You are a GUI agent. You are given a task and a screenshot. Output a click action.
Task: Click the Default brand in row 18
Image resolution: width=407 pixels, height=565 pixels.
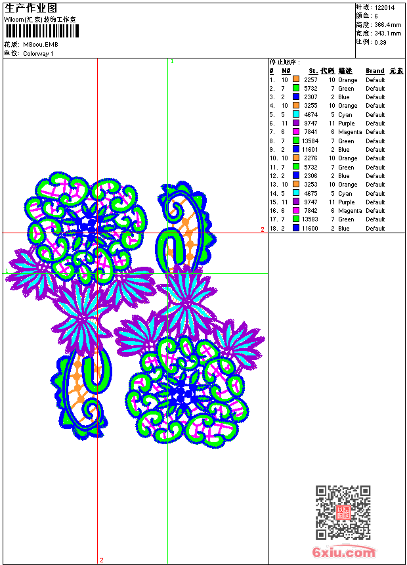375,229
